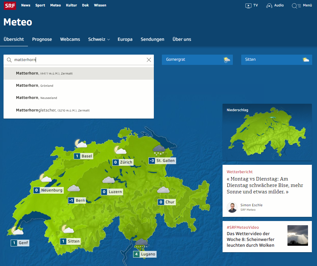The width and height of the screenshot is (317, 266).
Task: Click the Gornergrat weather icon
Action: pos(227,60)
